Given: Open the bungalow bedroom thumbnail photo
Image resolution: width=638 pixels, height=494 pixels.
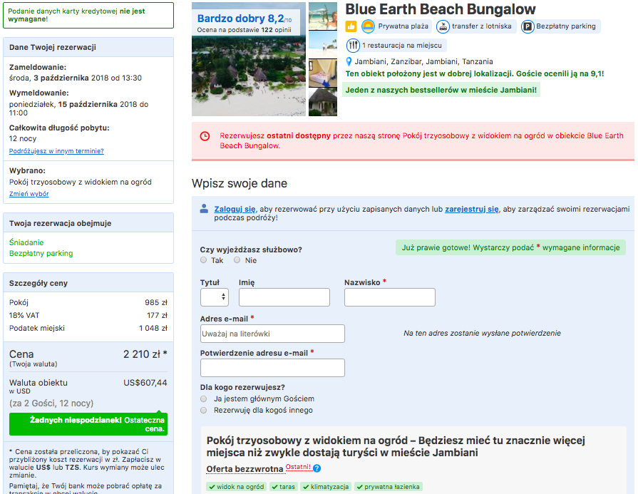Looking at the screenshot, I should point(323,73).
